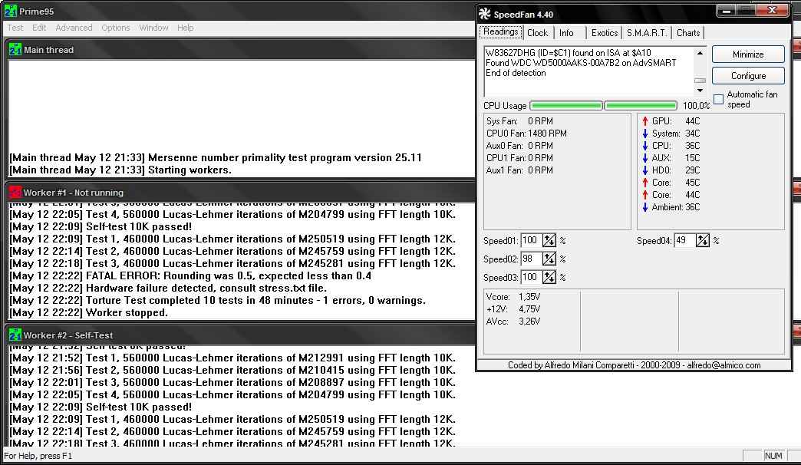Screen dimensions: 801x465
Task: Click the 'Mersenne number primality test program' line
Action: pos(216,158)
